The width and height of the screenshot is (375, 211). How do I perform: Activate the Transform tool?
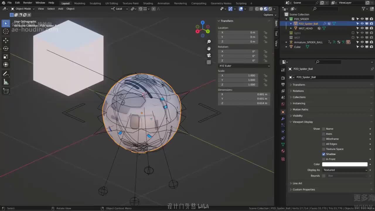pos(6,64)
